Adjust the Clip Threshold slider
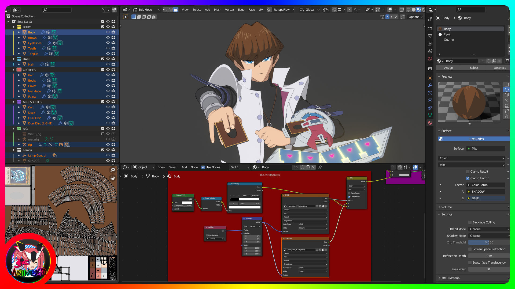This screenshot has height=289, width=515. tap(489, 242)
